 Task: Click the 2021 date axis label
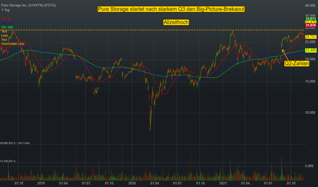point(223,183)
